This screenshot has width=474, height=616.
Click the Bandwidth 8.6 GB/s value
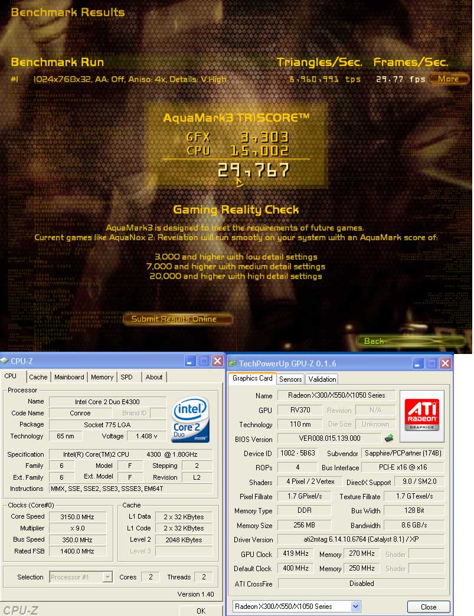click(x=414, y=525)
